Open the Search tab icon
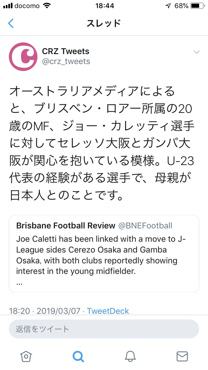 (x=78, y=356)
